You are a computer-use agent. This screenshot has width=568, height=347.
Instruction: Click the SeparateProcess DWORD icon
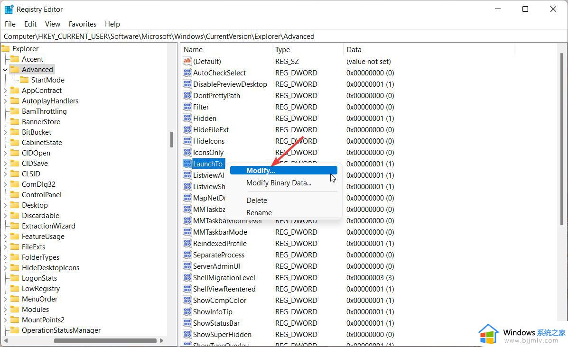187,255
